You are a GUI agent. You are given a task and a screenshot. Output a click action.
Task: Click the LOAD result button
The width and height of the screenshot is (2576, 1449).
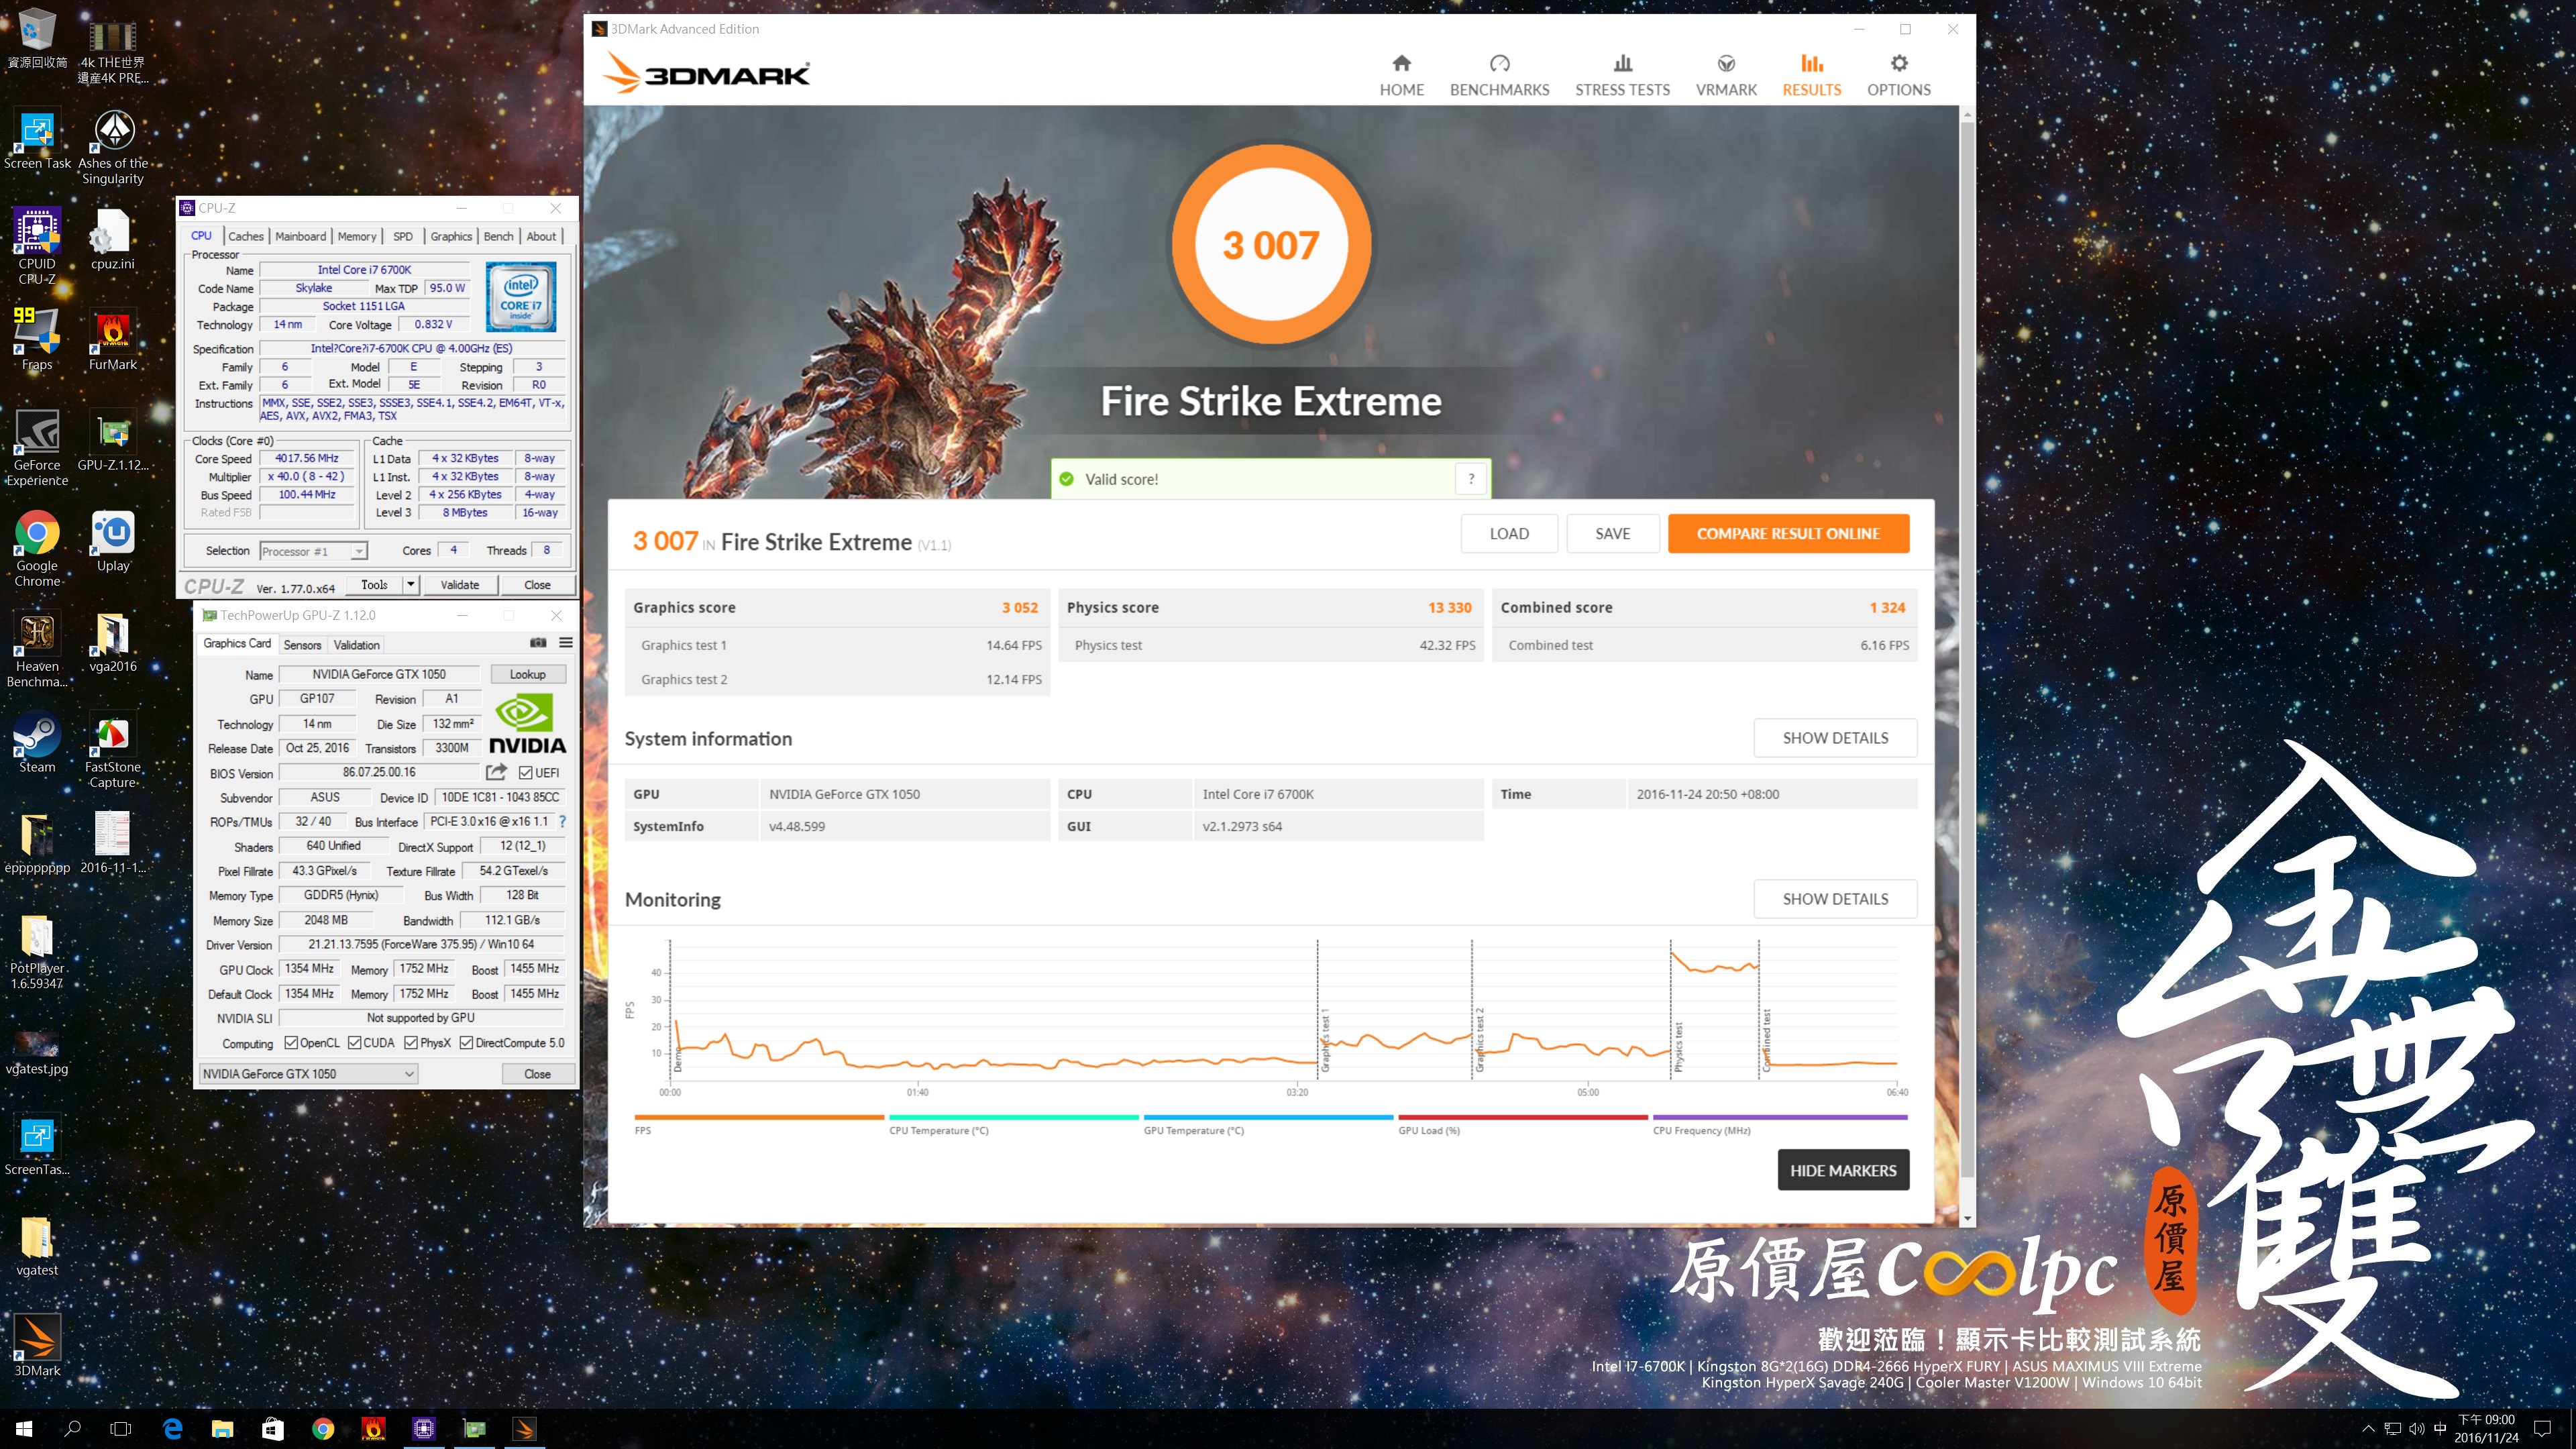1508,533
